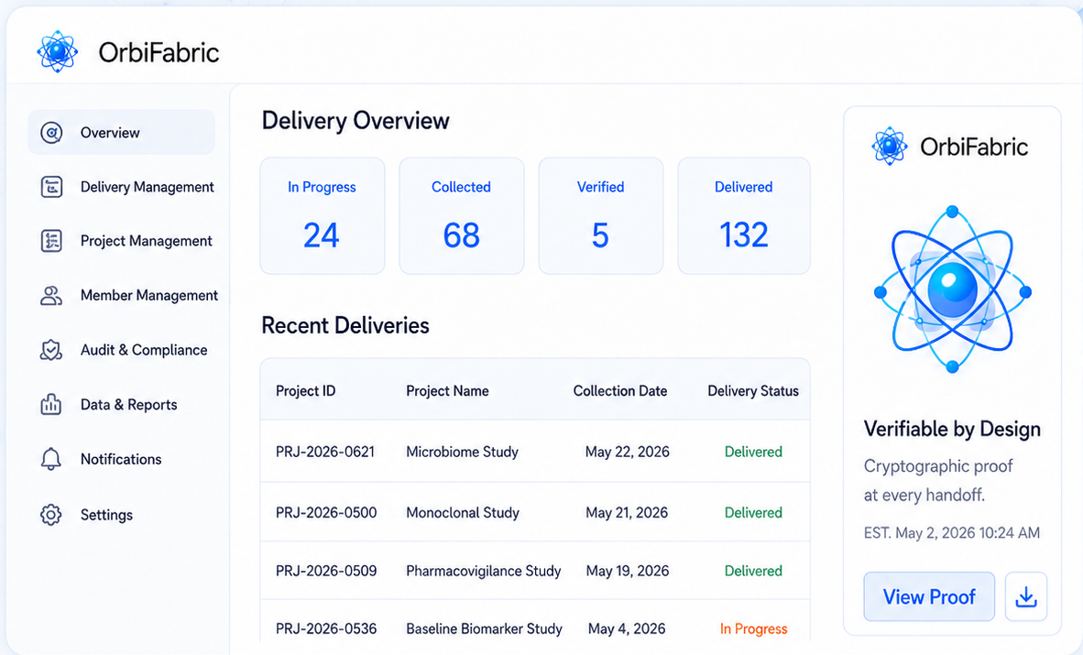Image resolution: width=1083 pixels, height=655 pixels.
Task: Click the OrbiFabric header brand name
Action: point(159,52)
